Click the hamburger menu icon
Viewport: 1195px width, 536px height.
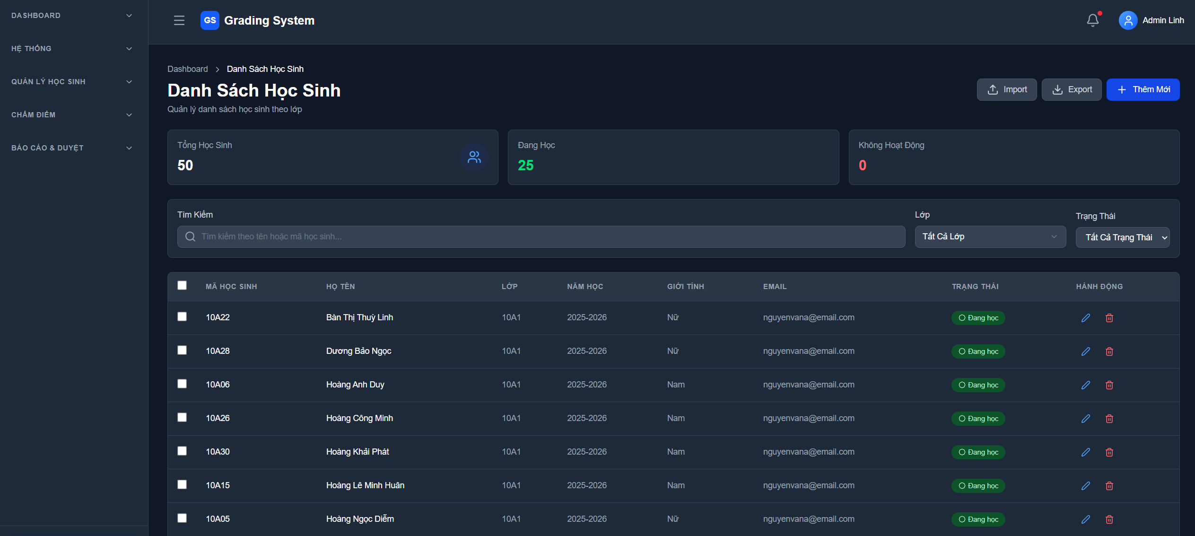tap(179, 20)
